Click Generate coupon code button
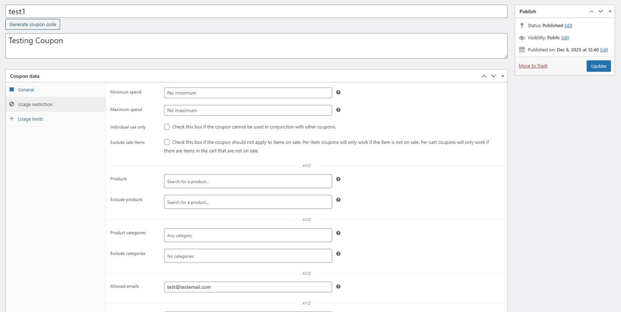This screenshot has width=621, height=312. tap(33, 24)
